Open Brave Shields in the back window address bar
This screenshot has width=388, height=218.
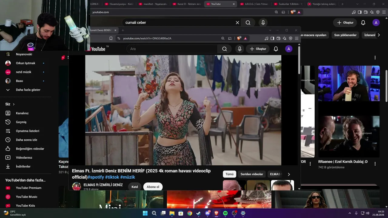click(x=293, y=12)
